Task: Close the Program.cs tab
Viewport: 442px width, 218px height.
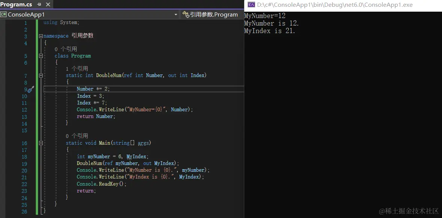Action: 48,5
